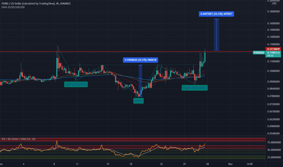The height and width of the screenshot is (167, 283).
Task: Select the Right Shoulder label
Action: (x=195, y=88)
